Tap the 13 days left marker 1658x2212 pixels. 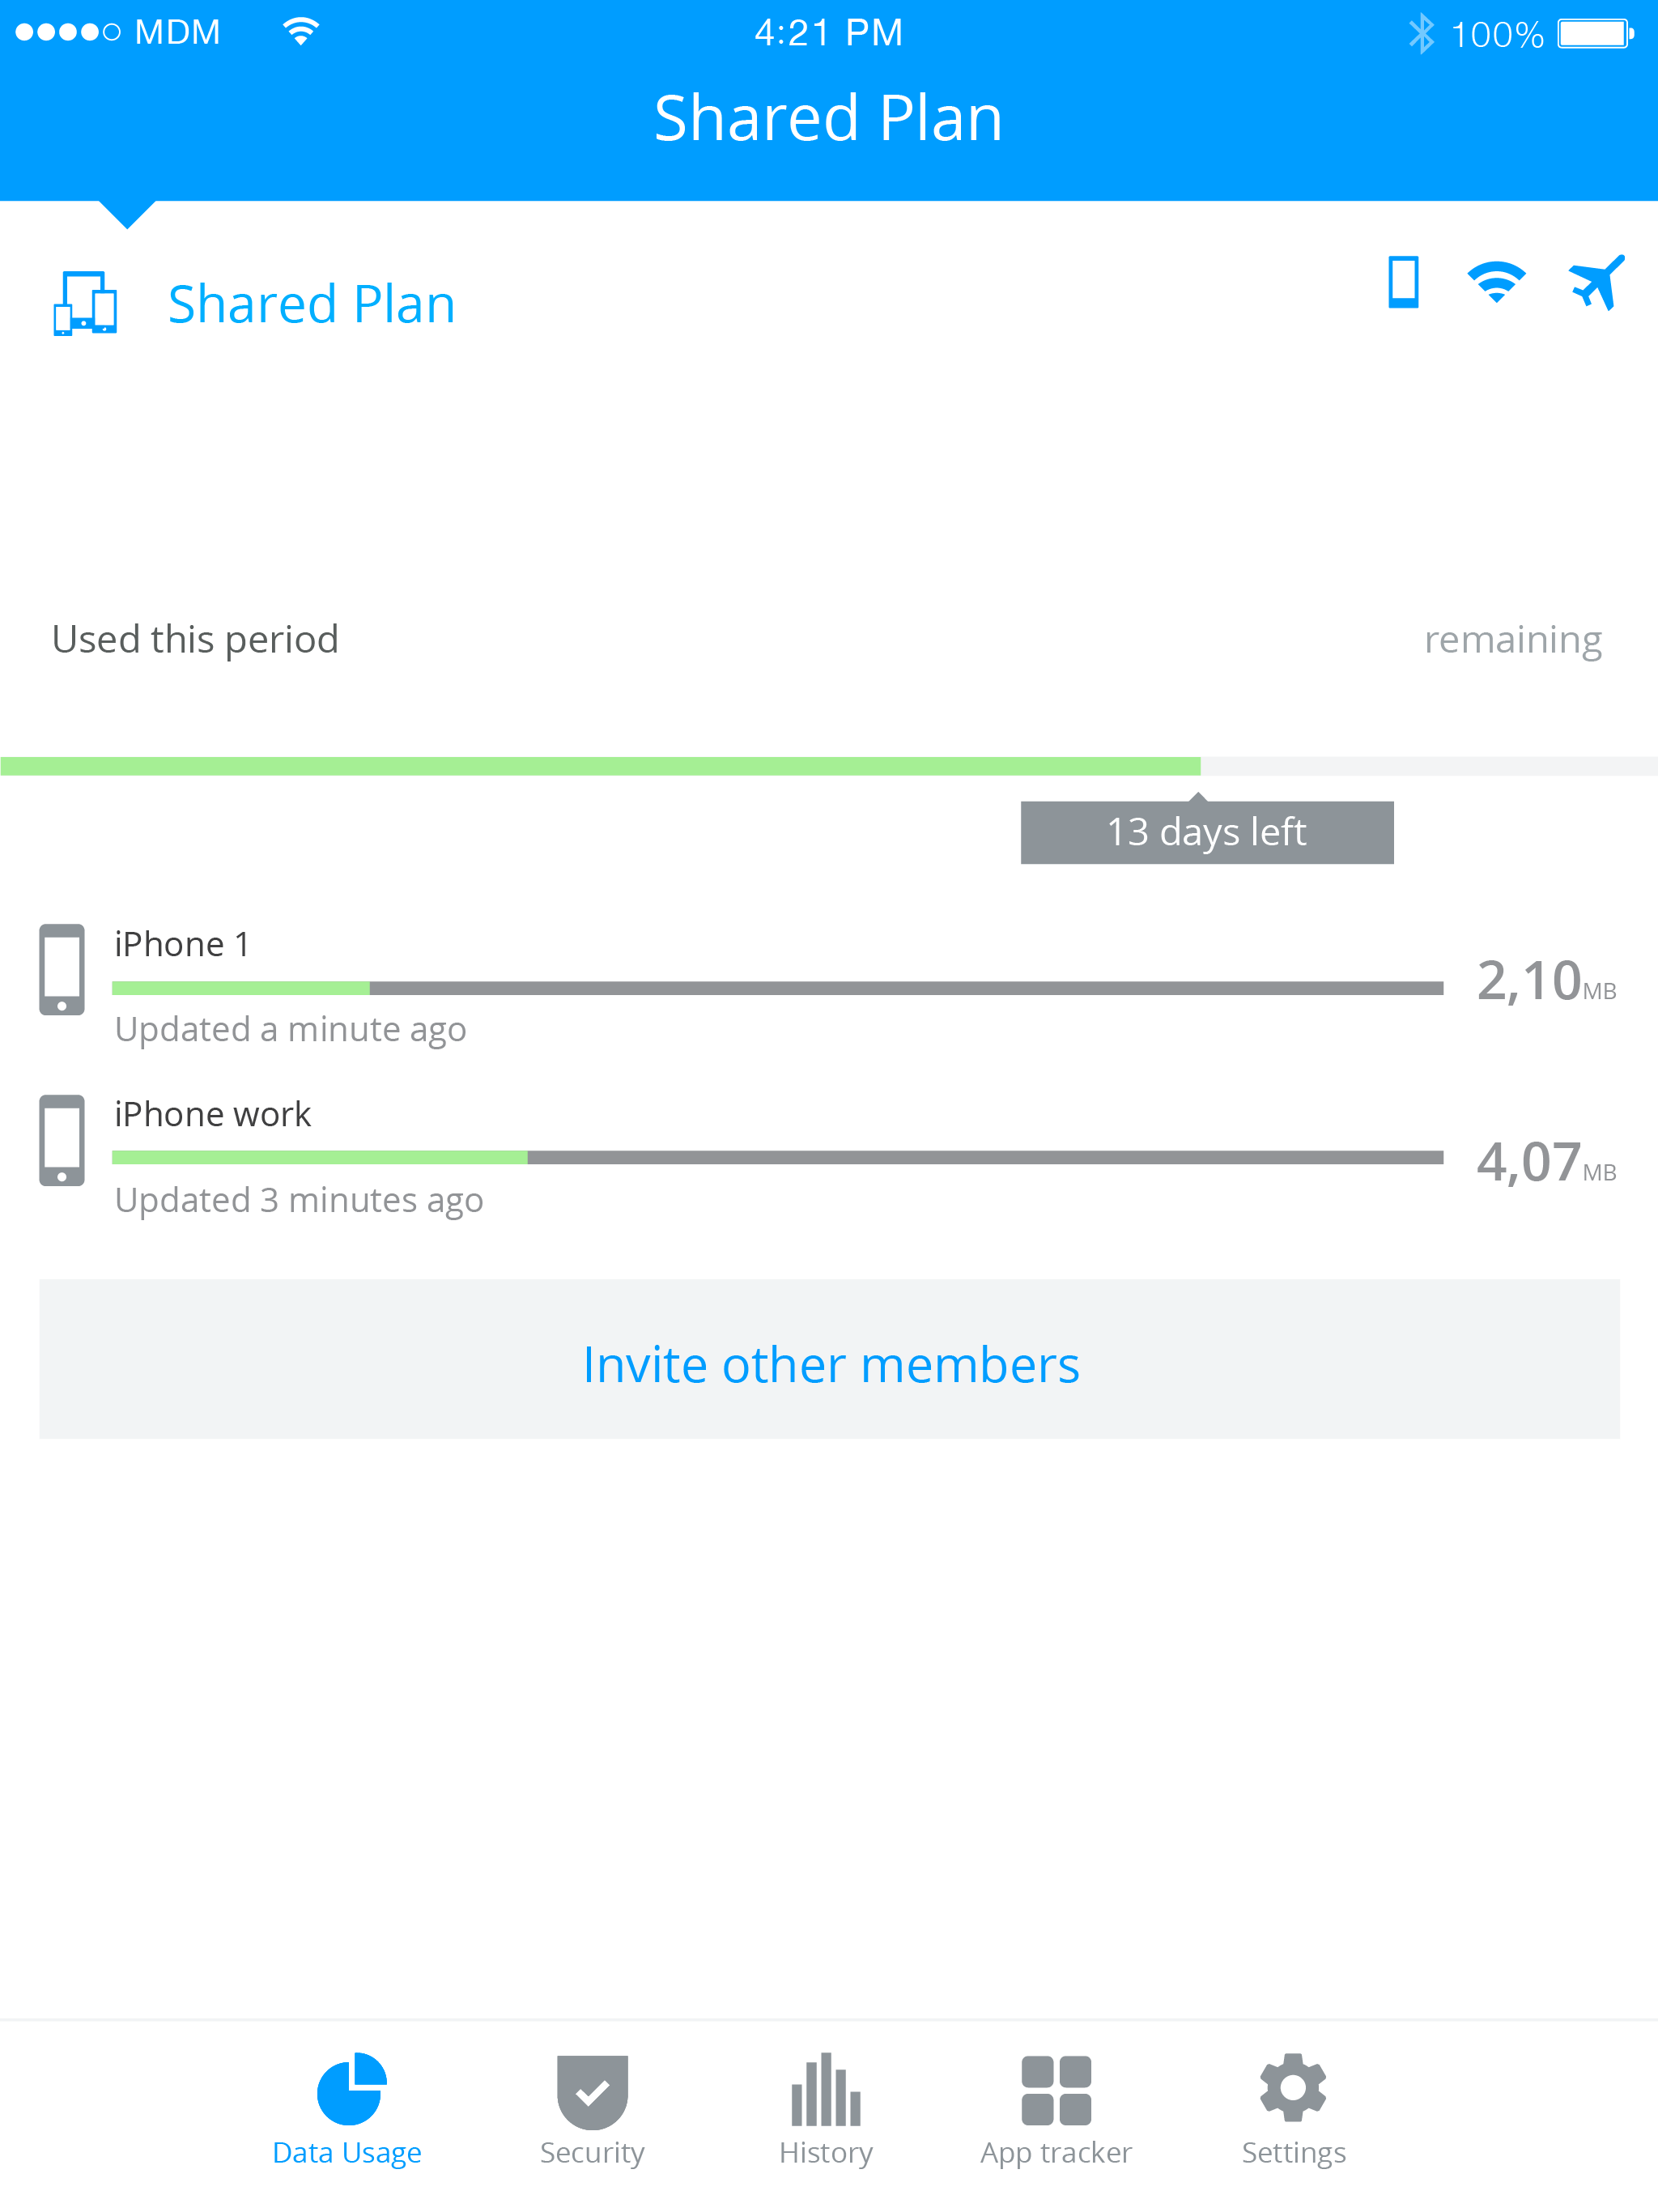pyautogui.click(x=1206, y=832)
